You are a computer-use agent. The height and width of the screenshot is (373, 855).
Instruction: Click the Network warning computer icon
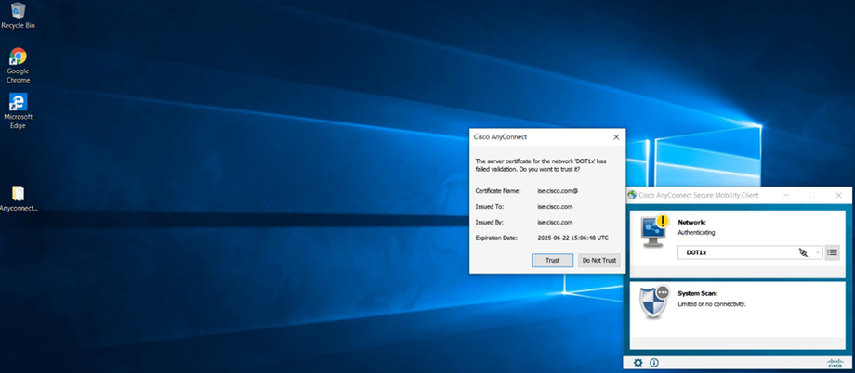[654, 230]
